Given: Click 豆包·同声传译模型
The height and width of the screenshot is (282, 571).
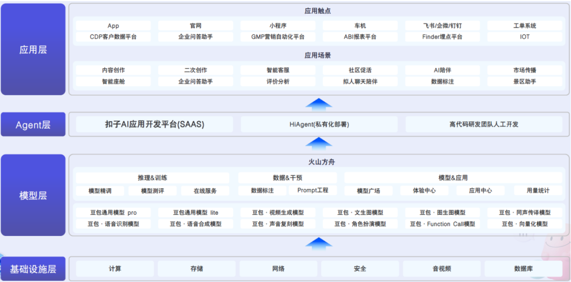Looking at the screenshot, I should (x=525, y=212).
